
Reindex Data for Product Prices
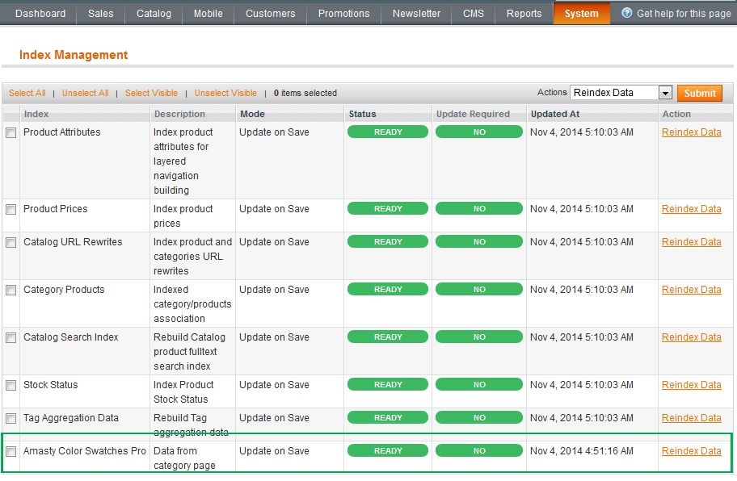point(691,209)
